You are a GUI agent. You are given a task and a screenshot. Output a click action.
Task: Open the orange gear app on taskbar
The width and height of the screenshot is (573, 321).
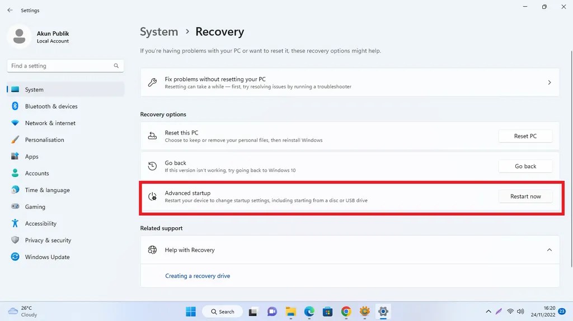(x=365, y=312)
